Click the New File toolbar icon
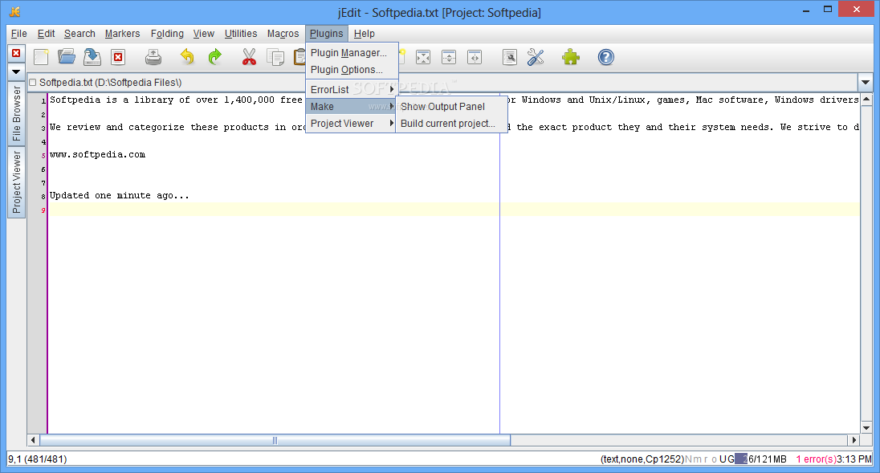880x473 pixels. click(x=41, y=57)
